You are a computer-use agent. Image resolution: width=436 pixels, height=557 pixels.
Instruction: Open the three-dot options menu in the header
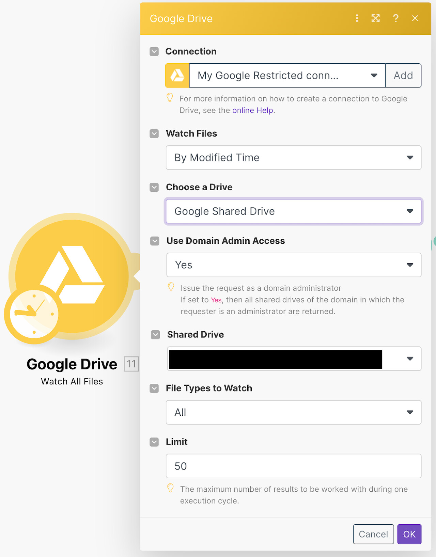(x=357, y=18)
